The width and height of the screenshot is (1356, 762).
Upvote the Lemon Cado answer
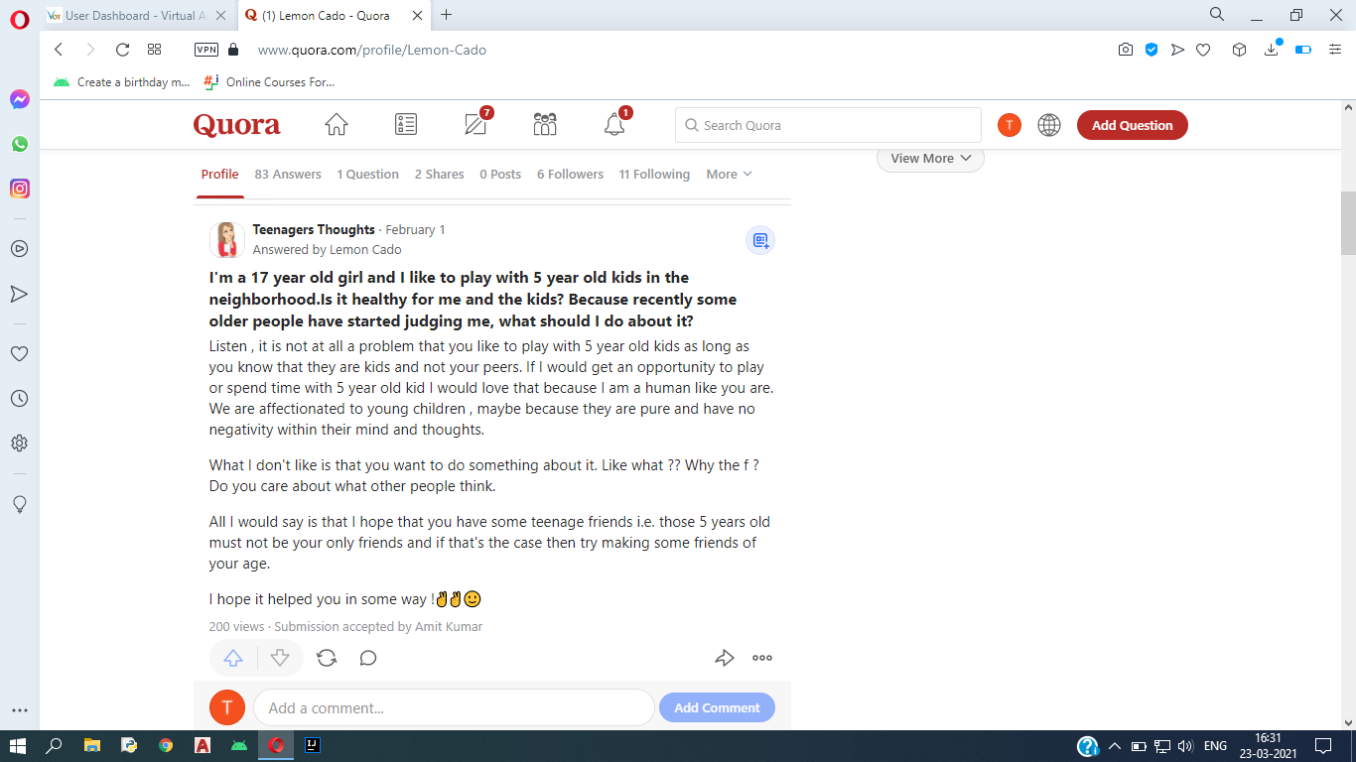click(233, 658)
